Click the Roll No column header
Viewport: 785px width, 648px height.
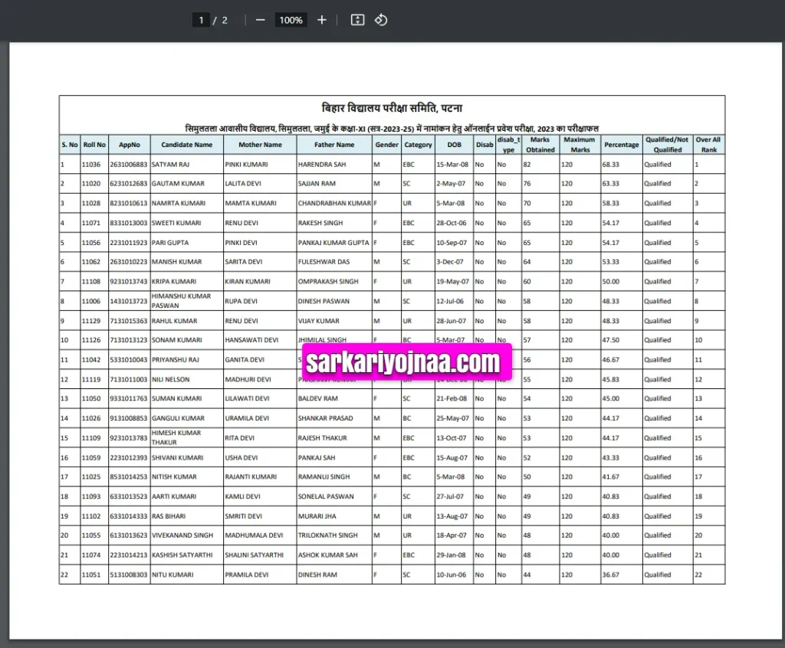click(x=94, y=145)
